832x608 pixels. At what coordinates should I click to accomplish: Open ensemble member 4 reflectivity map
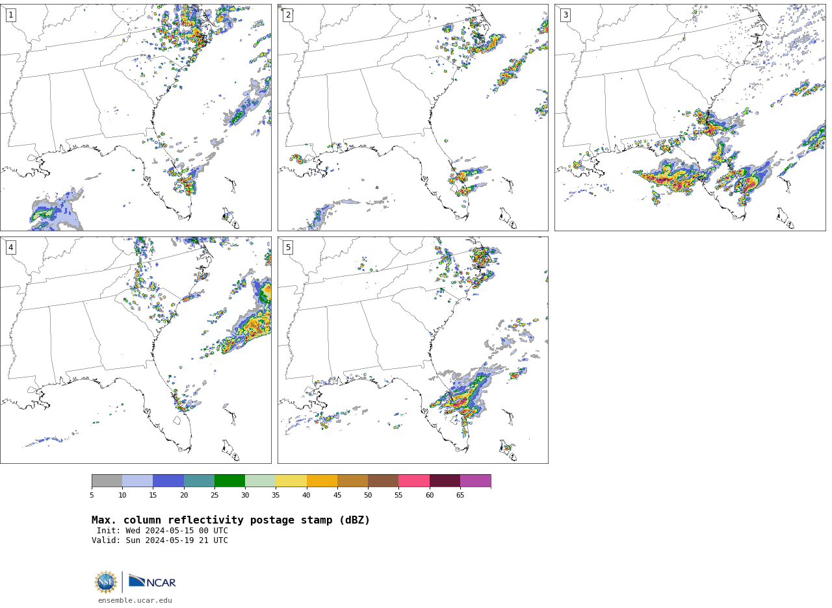point(136,350)
